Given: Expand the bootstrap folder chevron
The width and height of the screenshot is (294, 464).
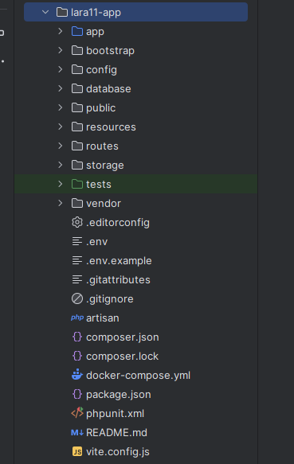Looking at the screenshot, I should coord(61,50).
